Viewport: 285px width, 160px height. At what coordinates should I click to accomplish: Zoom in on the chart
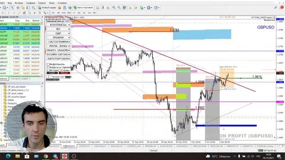pos(114,8)
